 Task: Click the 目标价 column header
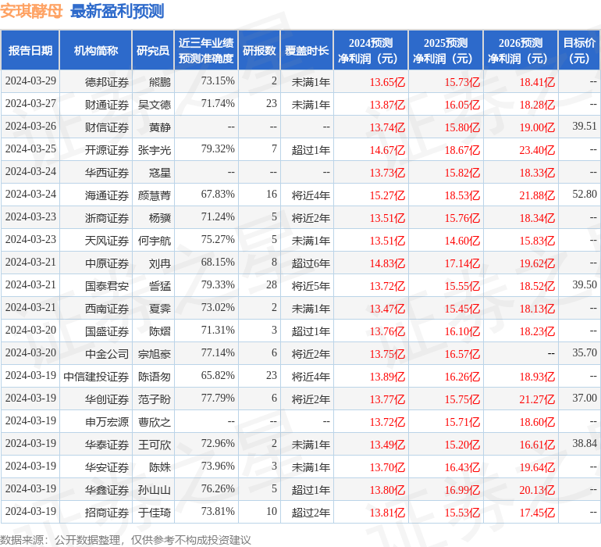pyautogui.click(x=579, y=51)
